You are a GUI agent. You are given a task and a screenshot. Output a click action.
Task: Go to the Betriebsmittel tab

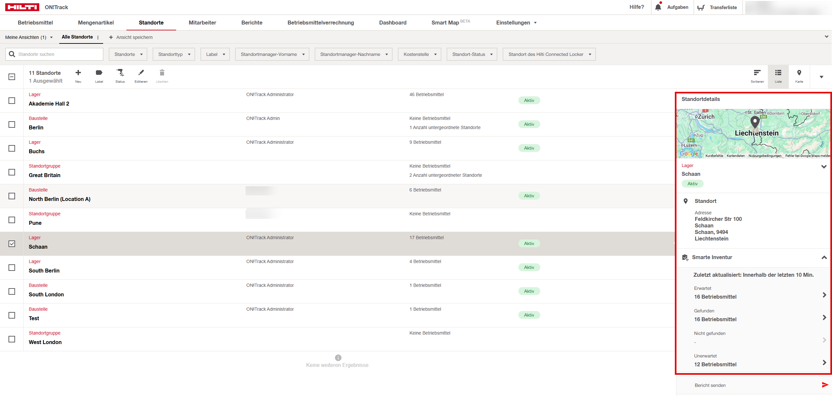pyautogui.click(x=35, y=23)
